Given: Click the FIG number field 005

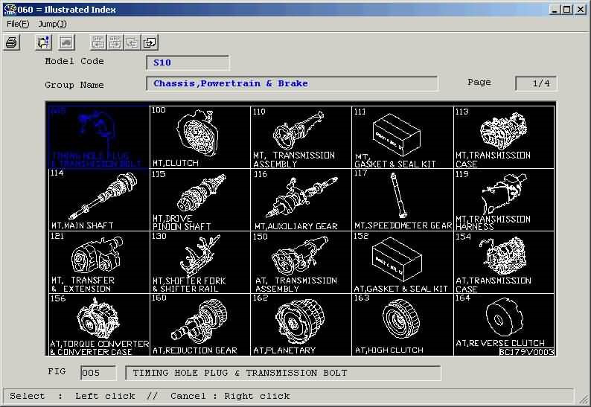Looking at the screenshot, I should click(x=98, y=373).
